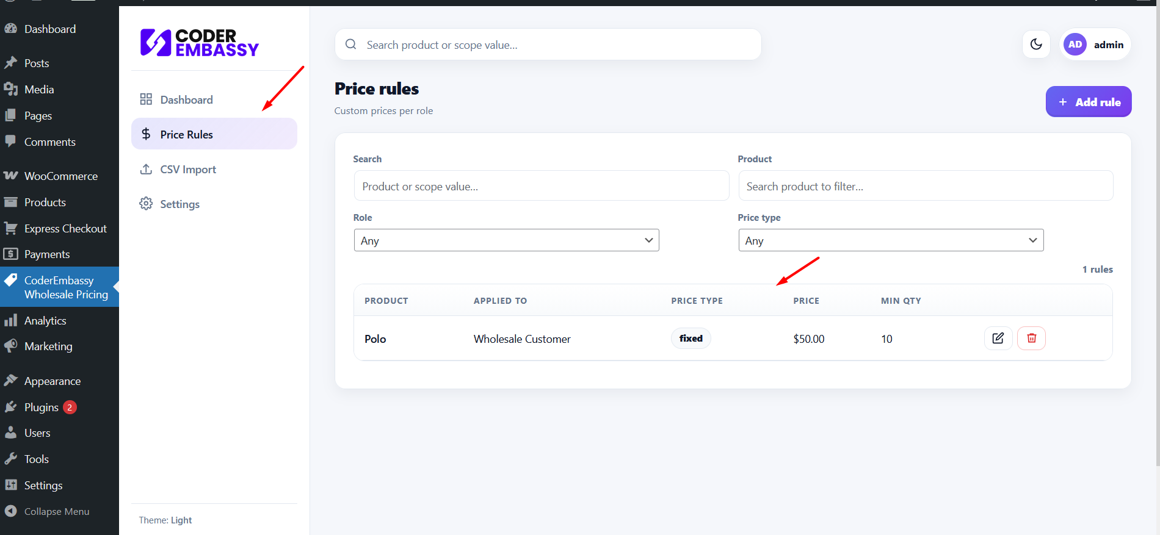Open the Role dropdown

coord(506,240)
